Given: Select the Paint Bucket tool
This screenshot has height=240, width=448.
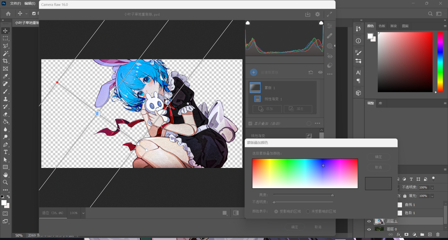Looking at the screenshot, I should [x=6, y=122].
